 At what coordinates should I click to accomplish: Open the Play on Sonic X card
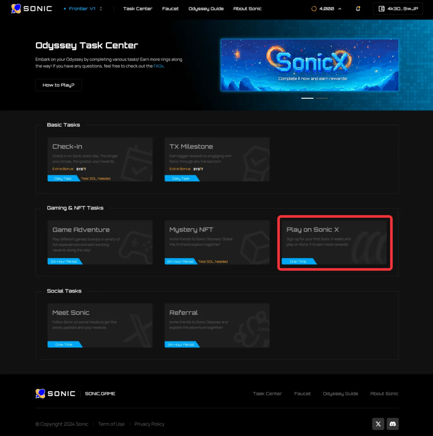click(334, 242)
